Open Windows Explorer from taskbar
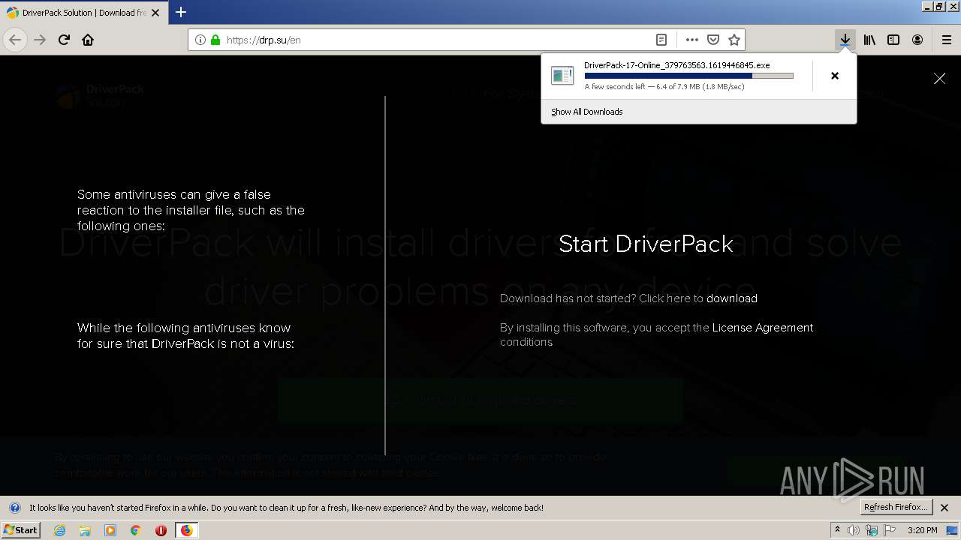The width and height of the screenshot is (961, 540). [85, 530]
